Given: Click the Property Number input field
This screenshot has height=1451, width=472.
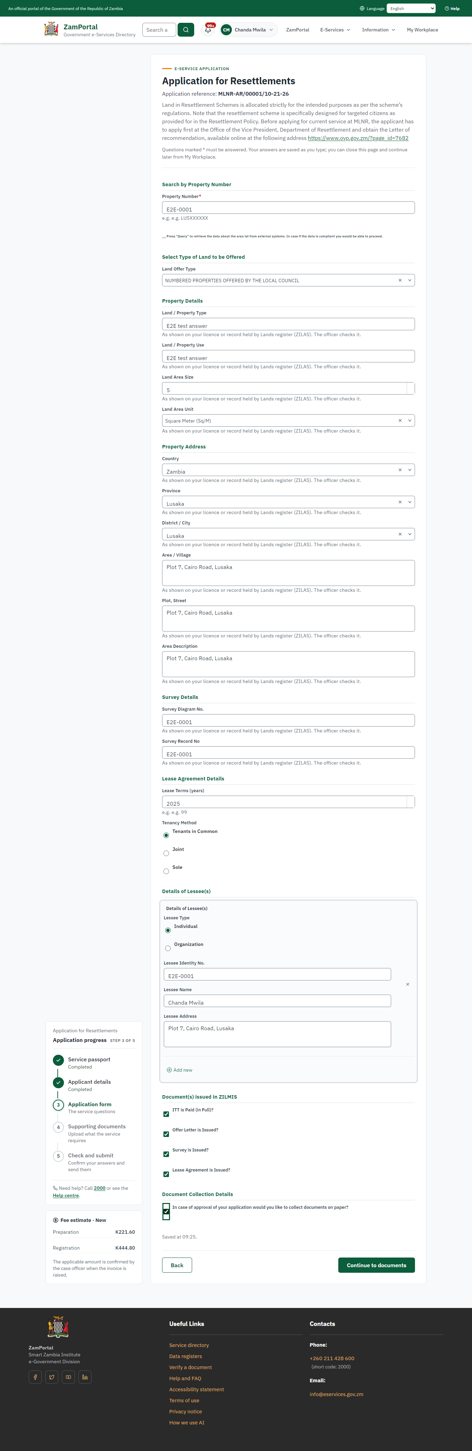Looking at the screenshot, I should pyautogui.click(x=289, y=208).
